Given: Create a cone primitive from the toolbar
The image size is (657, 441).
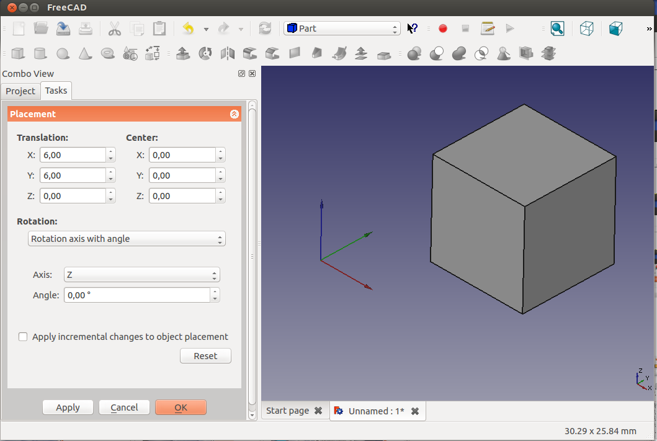Looking at the screenshot, I should 84,54.
